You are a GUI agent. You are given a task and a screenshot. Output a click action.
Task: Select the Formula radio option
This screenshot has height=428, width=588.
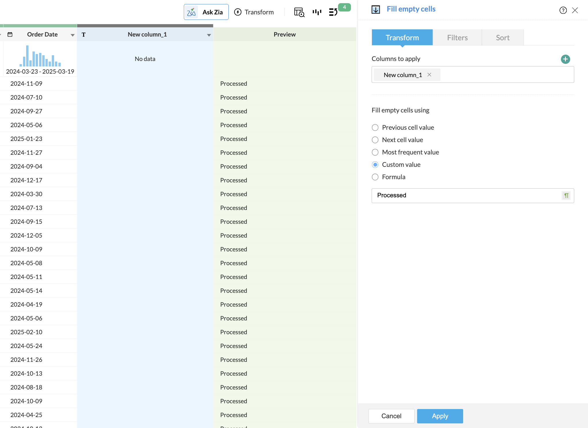tap(375, 177)
